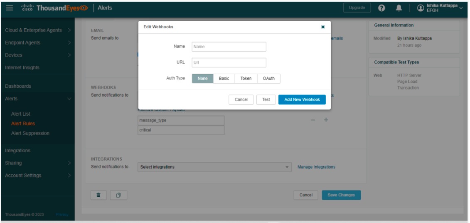Viewport: 470px width, 223px height.
Task: Close the Edit Webhooks dialog
Action: tap(323, 27)
